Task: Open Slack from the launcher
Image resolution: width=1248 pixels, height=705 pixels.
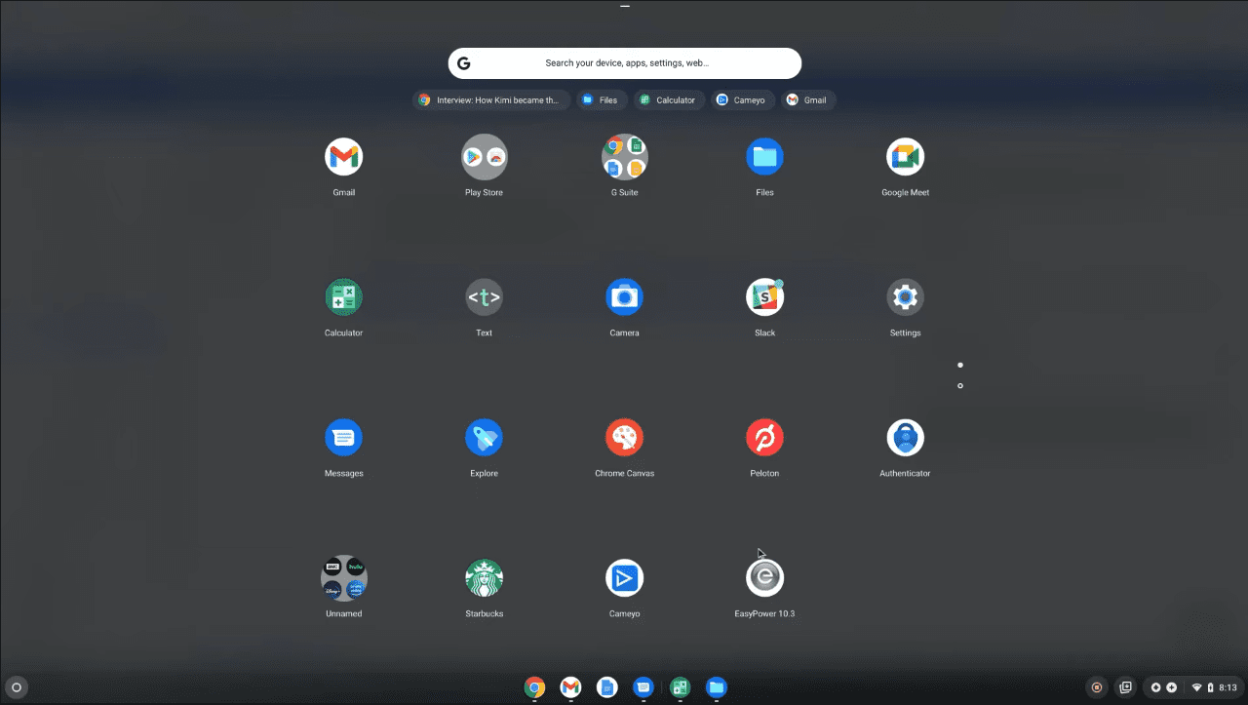Action: (764, 297)
